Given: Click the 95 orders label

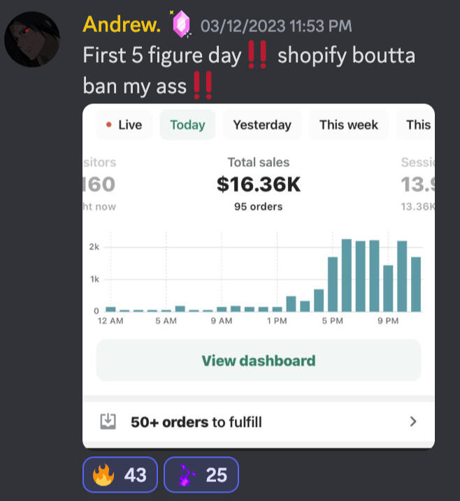Looking at the screenshot, I should [x=259, y=206].
